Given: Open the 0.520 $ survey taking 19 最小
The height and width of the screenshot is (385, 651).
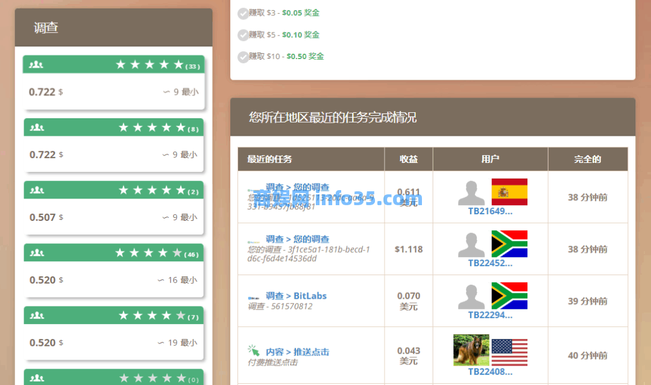Looking at the screenshot, I should point(114,333).
